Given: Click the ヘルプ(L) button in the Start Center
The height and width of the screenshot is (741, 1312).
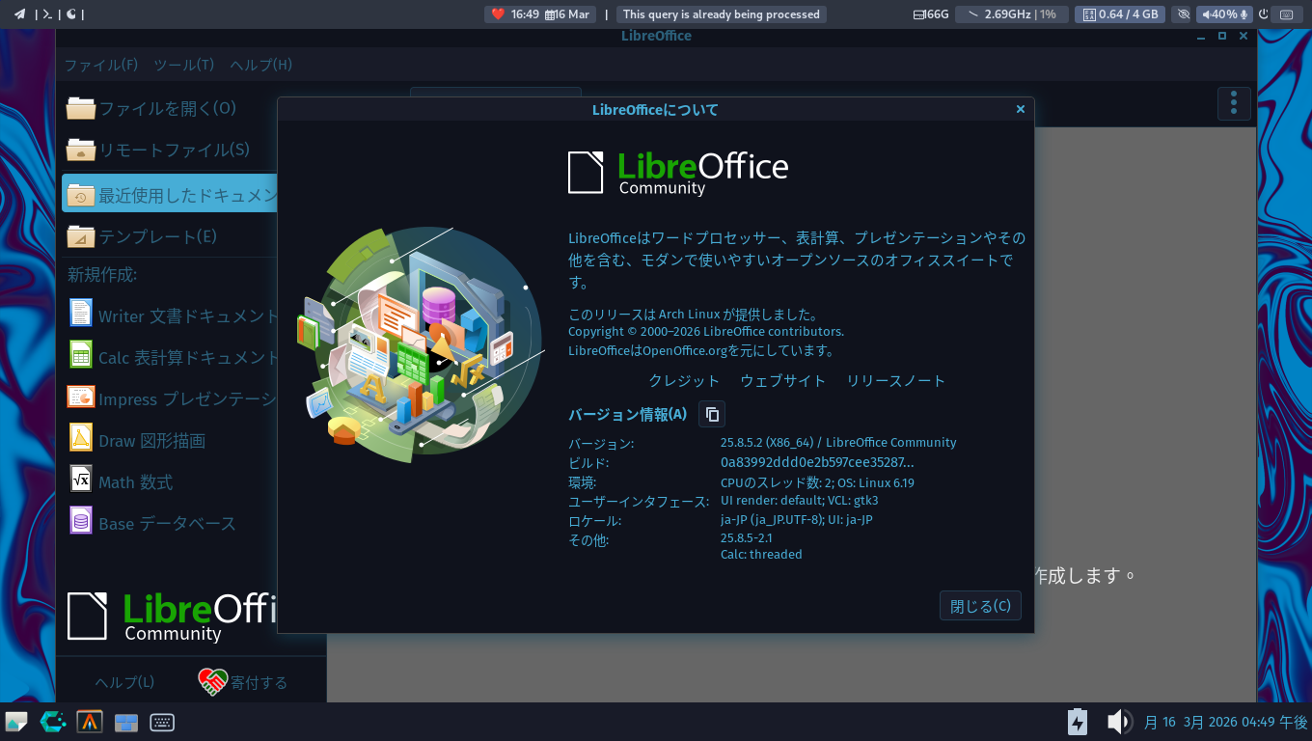Looking at the screenshot, I should (x=124, y=682).
